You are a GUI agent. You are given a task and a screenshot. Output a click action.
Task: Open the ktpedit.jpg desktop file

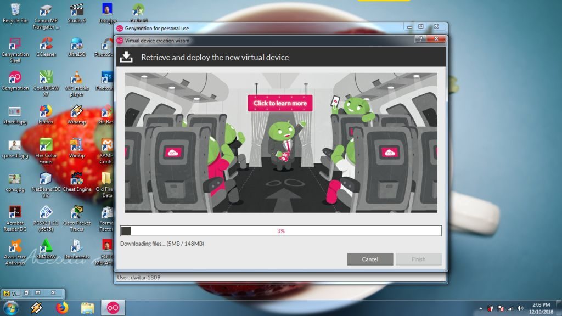15,115
